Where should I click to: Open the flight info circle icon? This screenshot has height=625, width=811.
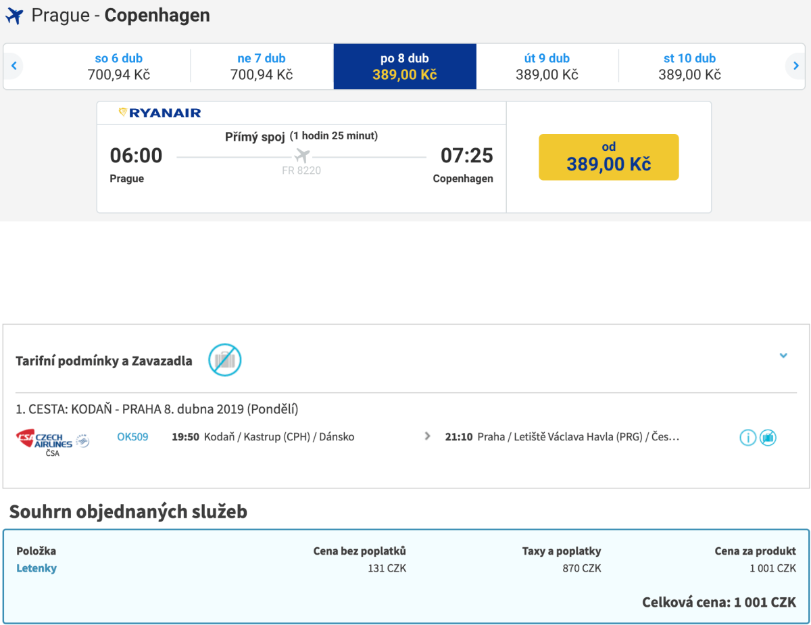pyautogui.click(x=747, y=438)
